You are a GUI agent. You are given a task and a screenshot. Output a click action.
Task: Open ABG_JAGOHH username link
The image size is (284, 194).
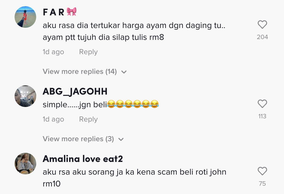tap(75, 92)
